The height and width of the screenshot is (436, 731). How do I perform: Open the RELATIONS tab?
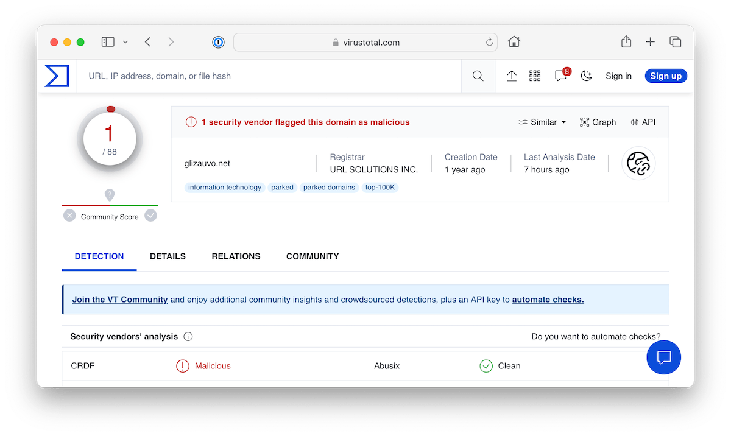[x=236, y=256]
